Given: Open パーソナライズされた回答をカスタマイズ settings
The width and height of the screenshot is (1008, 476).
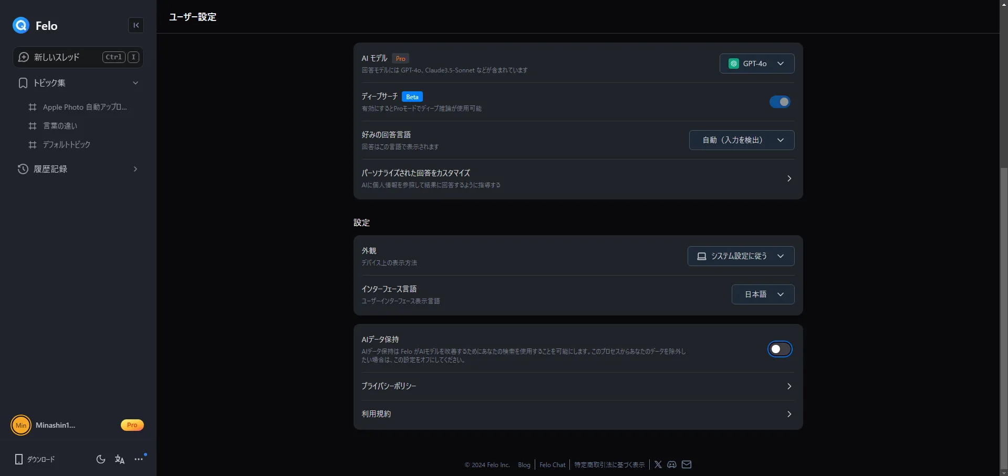Looking at the screenshot, I should tap(578, 178).
